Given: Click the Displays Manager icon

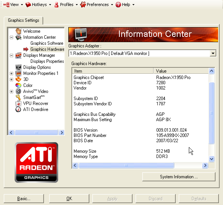Looking at the screenshot, I should click(x=18, y=55).
